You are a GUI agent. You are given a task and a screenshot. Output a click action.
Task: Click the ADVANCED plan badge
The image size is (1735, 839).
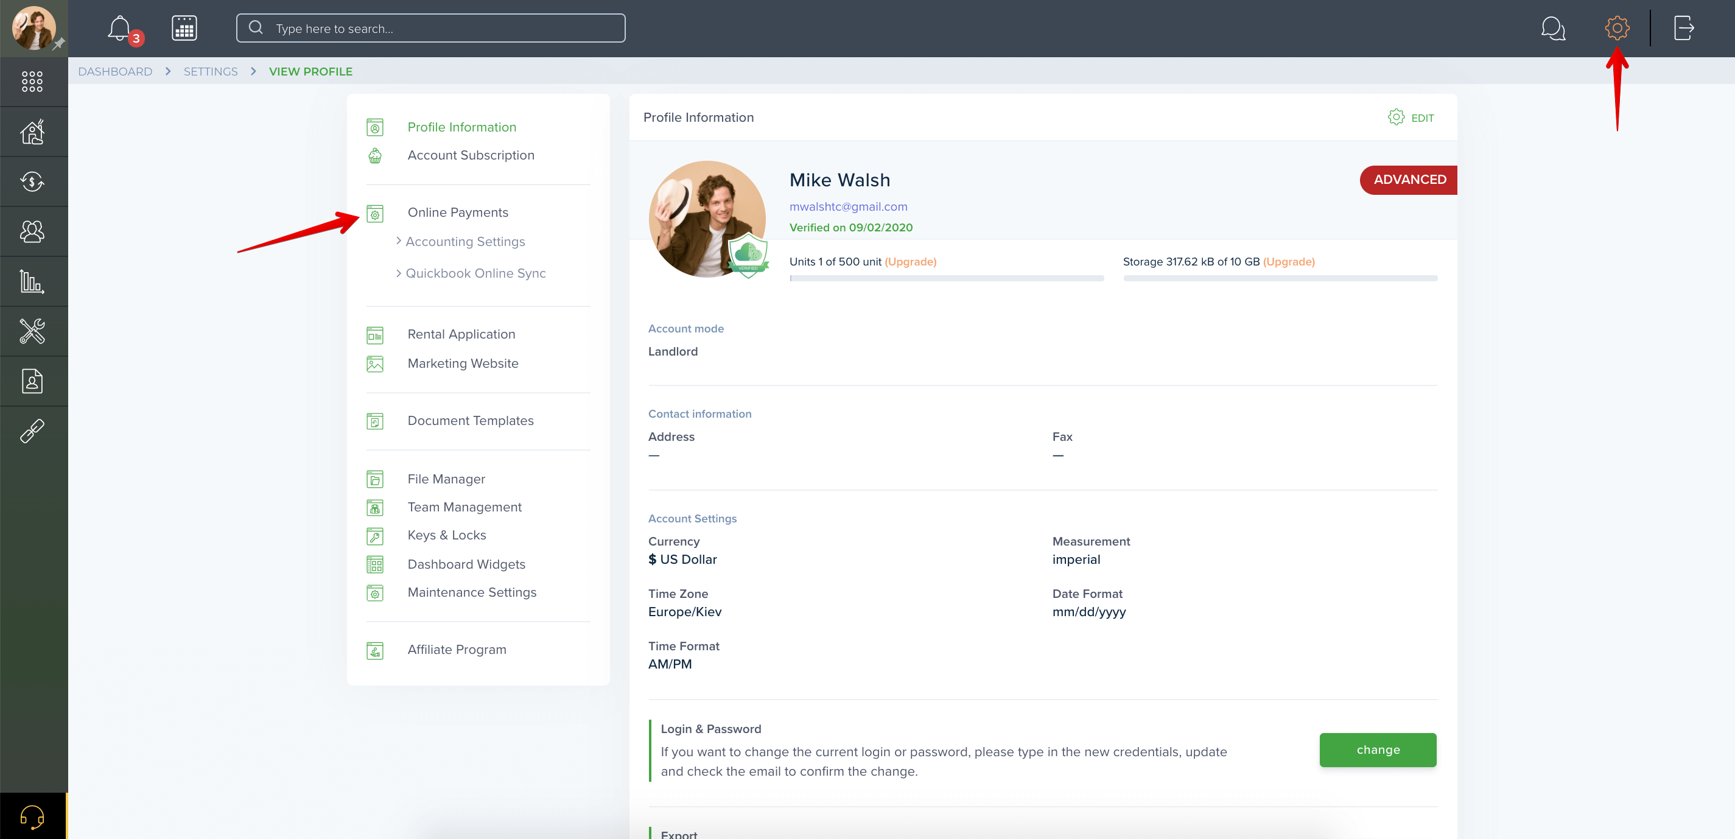(x=1408, y=180)
